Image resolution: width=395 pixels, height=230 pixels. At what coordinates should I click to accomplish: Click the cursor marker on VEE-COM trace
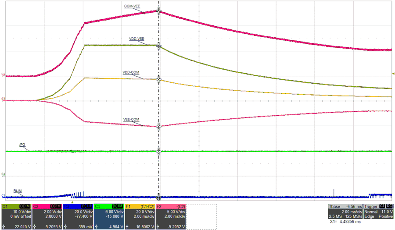[x=159, y=126]
